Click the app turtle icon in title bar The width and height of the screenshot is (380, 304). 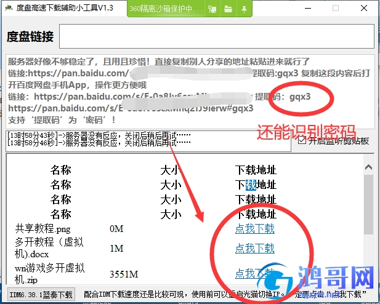tap(9, 8)
